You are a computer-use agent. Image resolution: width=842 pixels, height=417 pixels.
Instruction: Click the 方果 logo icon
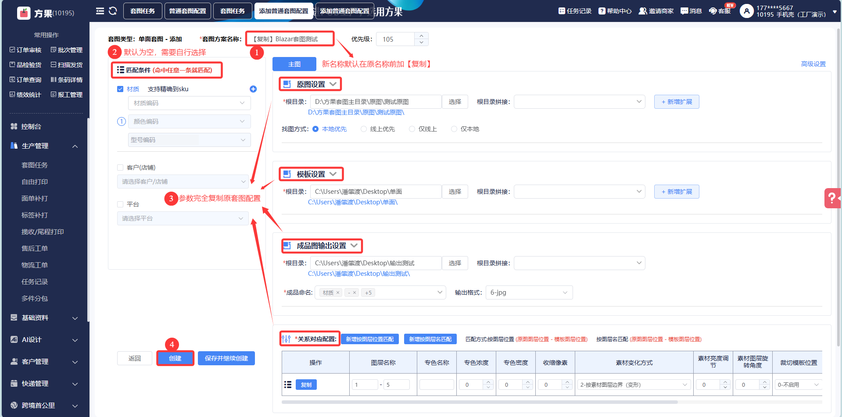(24, 13)
